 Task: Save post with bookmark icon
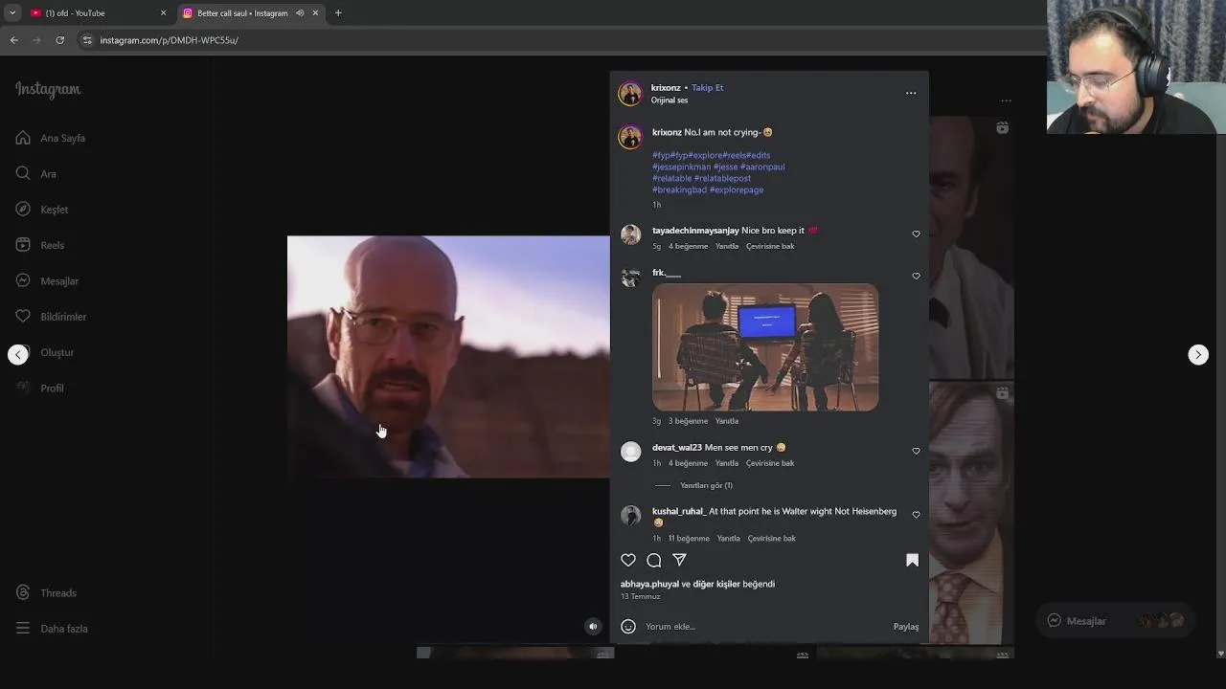point(912,560)
